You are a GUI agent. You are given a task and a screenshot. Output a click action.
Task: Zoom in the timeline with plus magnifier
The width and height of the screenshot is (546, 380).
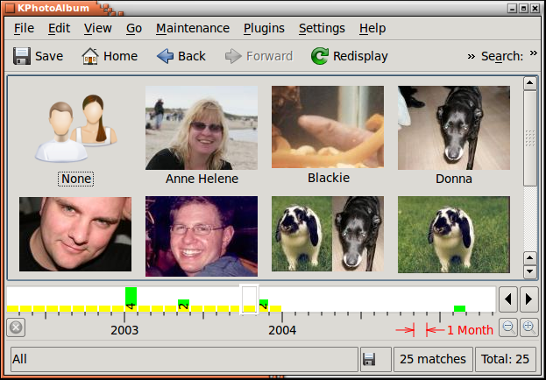(x=528, y=328)
